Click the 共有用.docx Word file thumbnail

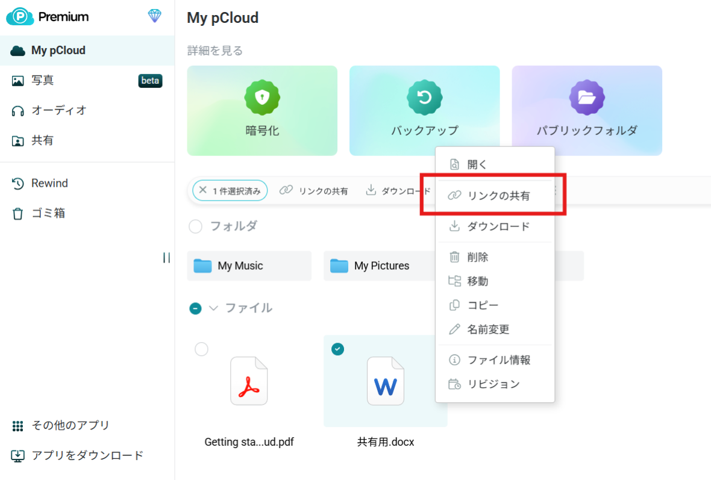(386, 382)
